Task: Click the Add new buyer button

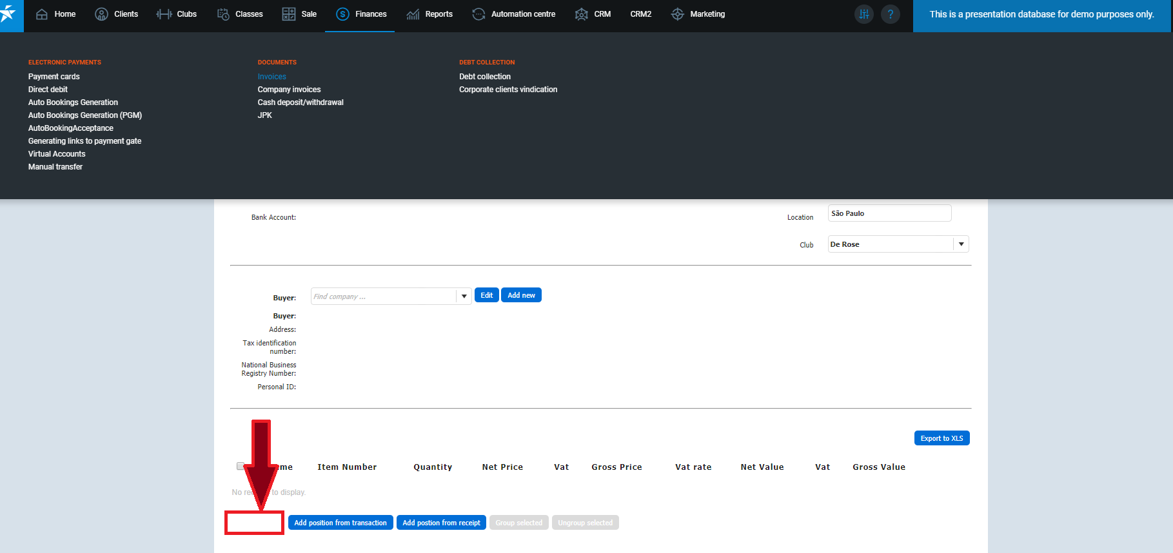Action: (521, 295)
